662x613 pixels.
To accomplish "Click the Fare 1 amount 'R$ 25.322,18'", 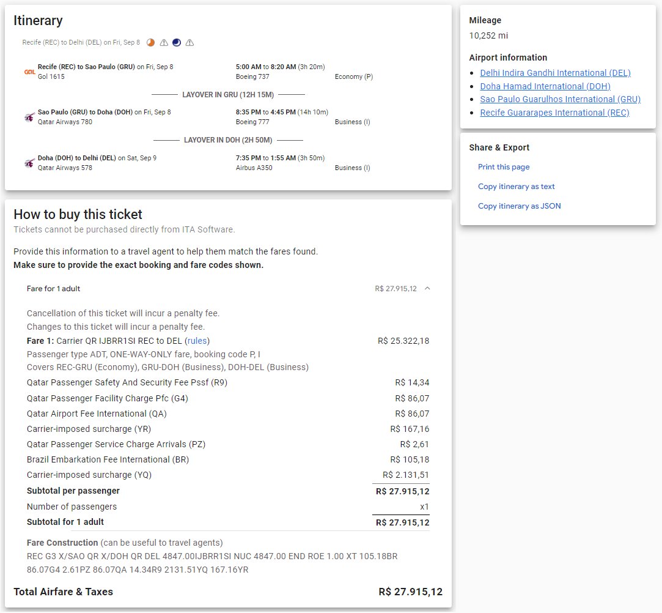I will 403,341.
